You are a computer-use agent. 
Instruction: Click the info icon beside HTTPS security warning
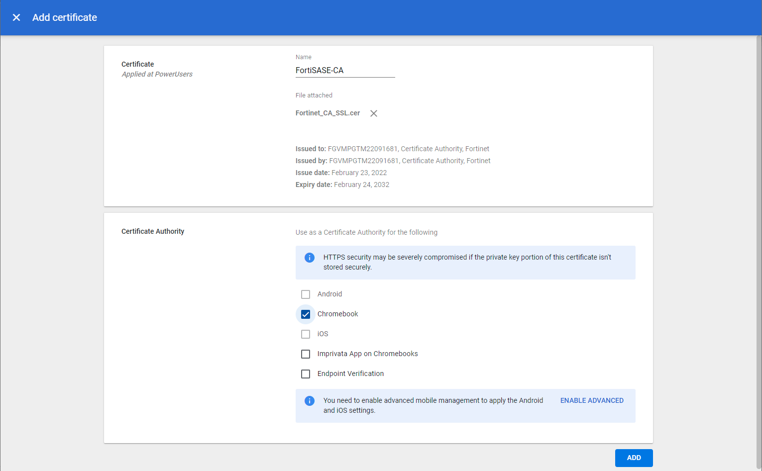(310, 258)
